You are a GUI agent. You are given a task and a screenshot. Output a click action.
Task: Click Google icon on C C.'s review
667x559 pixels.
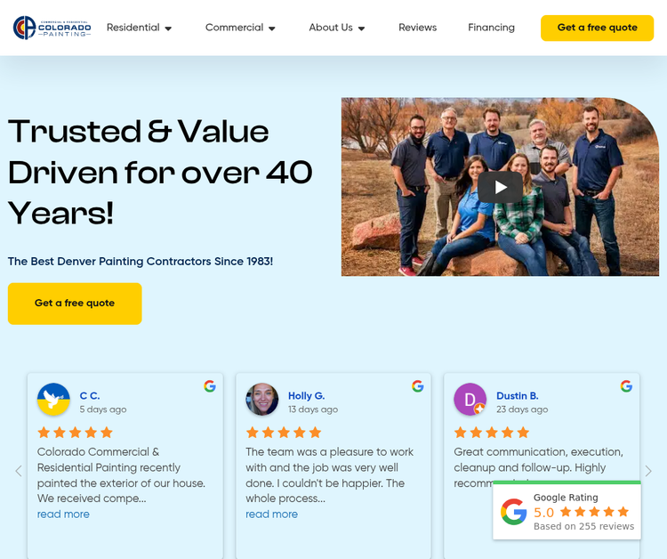pos(210,386)
